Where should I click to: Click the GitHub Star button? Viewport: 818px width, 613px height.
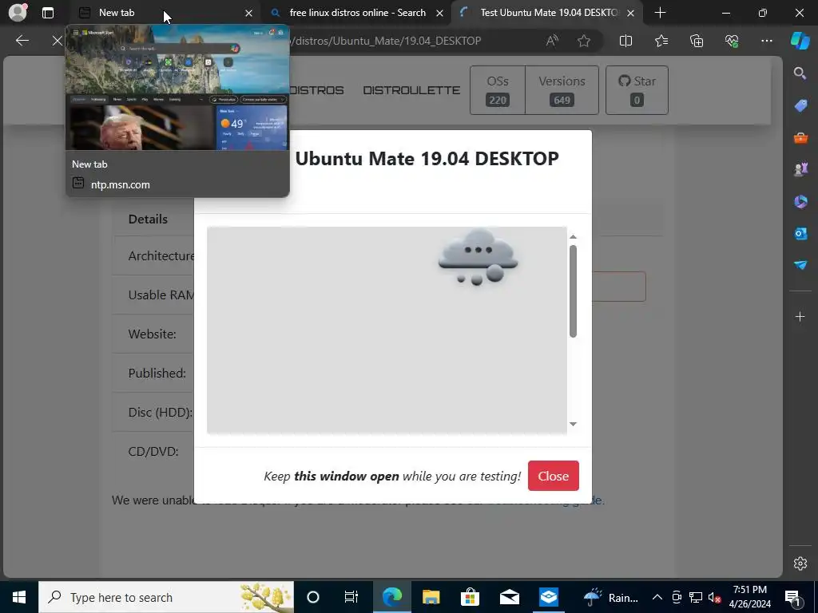637,90
